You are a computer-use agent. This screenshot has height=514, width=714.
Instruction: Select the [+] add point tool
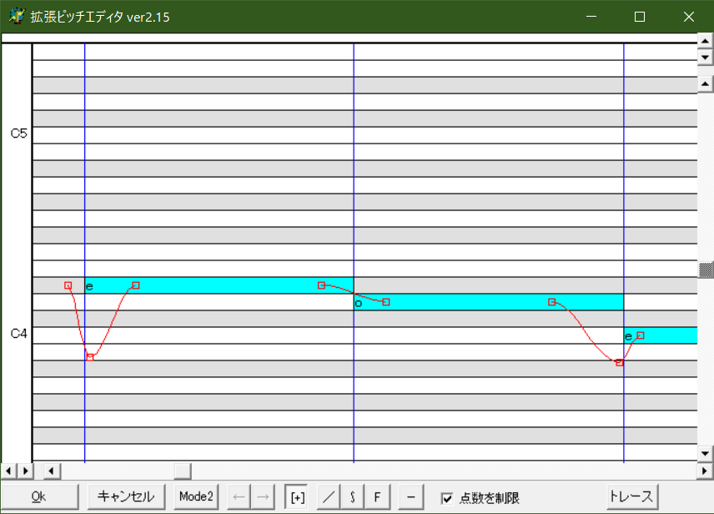[297, 496]
